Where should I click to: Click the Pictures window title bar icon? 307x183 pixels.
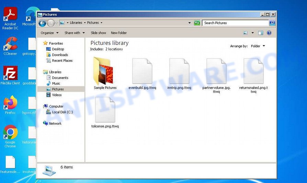pos(40,15)
